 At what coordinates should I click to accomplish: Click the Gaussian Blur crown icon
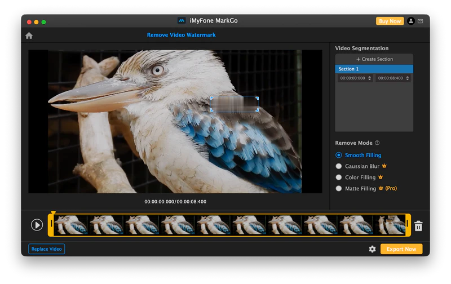click(x=384, y=166)
